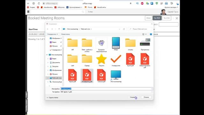Expand the Загрузки tree node
The image size is (204, 115).
tap(48, 66)
